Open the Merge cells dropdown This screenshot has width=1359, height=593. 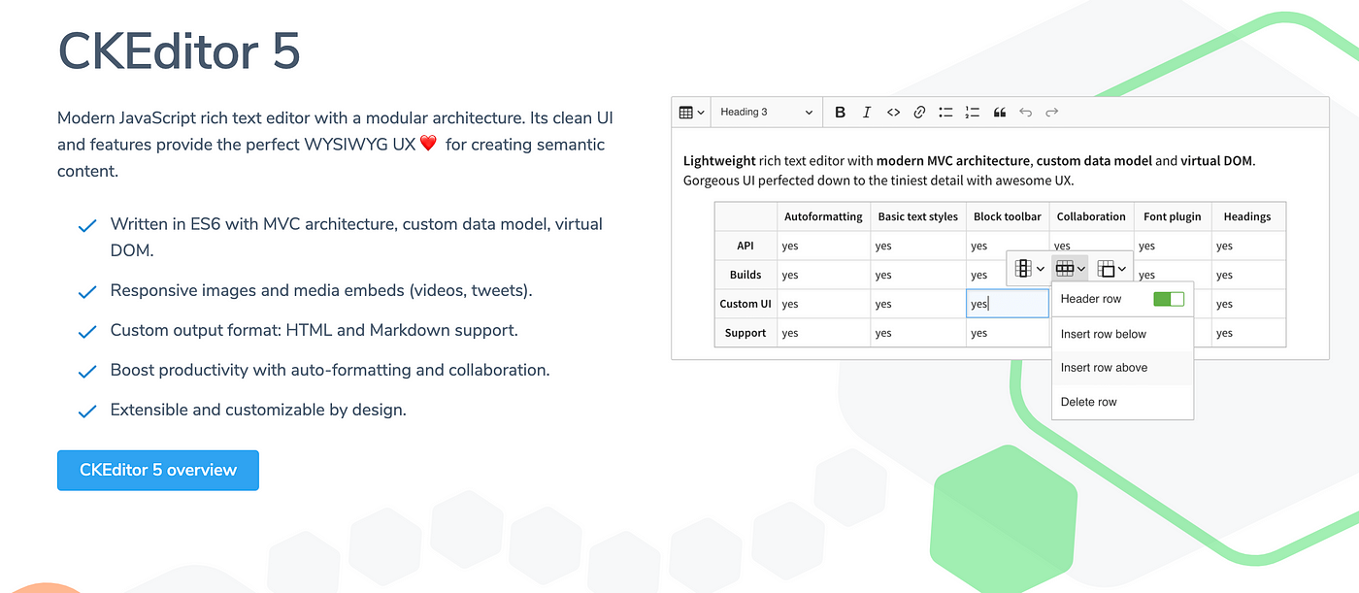tap(1111, 268)
